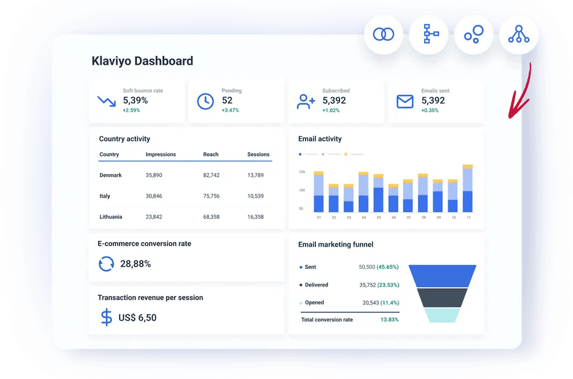
Task: Click Lithuania reach value 68,358
Action: (x=211, y=217)
